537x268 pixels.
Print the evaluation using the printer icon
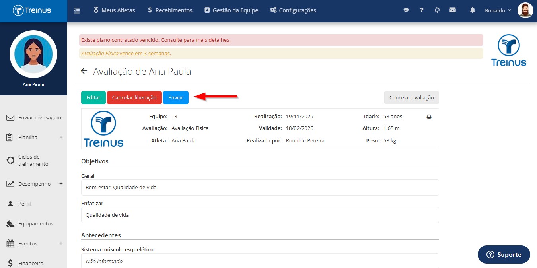(429, 117)
